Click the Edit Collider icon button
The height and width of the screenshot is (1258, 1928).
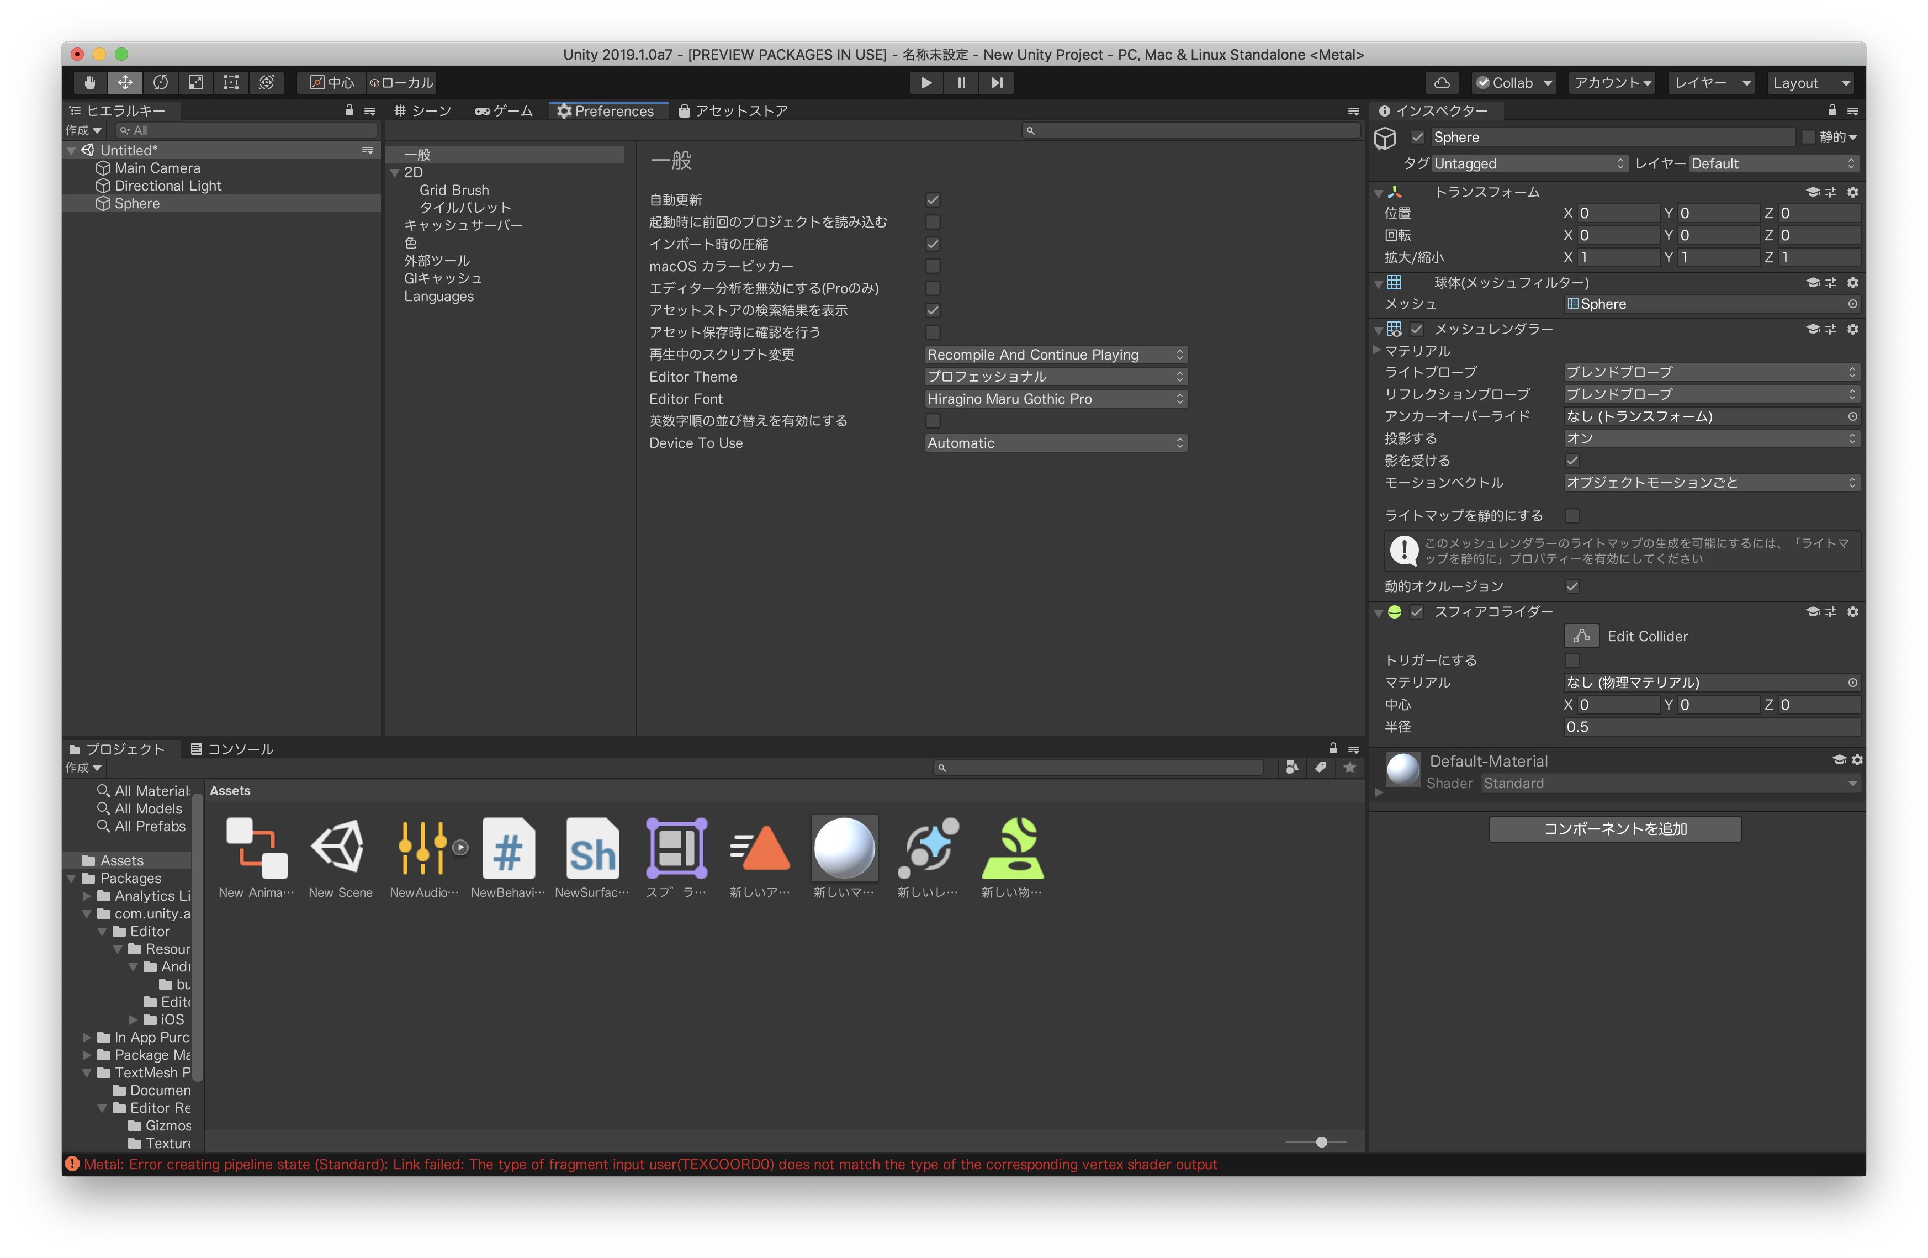point(1581,636)
